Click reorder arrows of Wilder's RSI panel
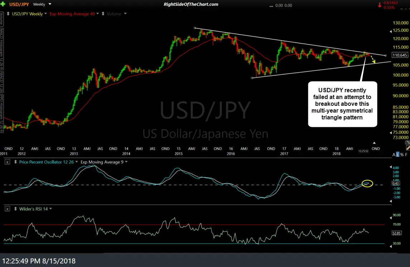The image size is (410, 267). pos(15,209)
